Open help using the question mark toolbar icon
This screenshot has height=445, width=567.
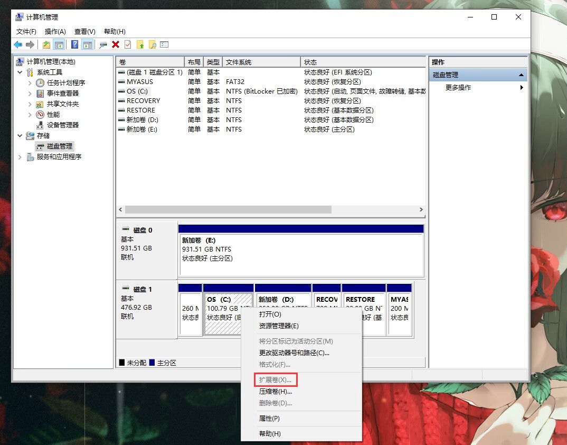point(74,44)
